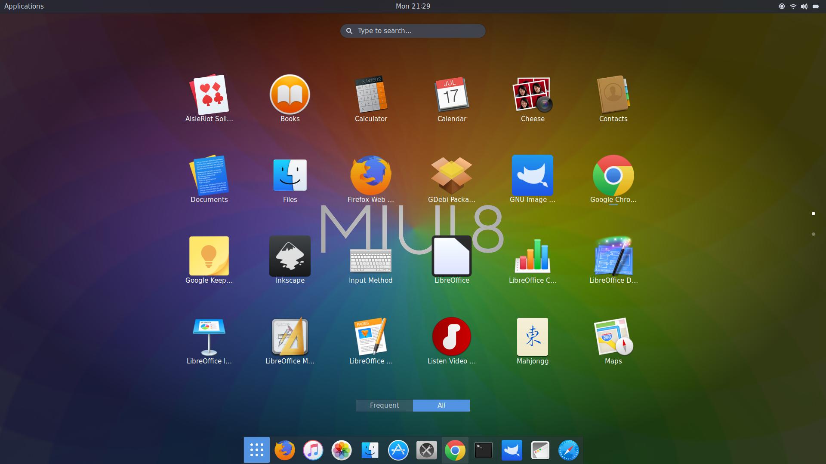Open GDebi Package Installer
Screen dimensions: 826x464
pyautogui.click(x=452, y=176)
